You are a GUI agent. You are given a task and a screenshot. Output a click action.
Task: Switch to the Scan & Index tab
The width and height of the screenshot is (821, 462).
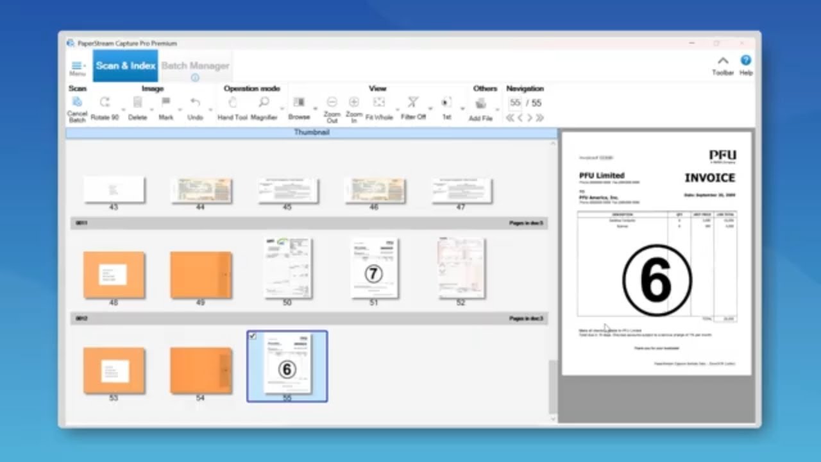[125, 65]
